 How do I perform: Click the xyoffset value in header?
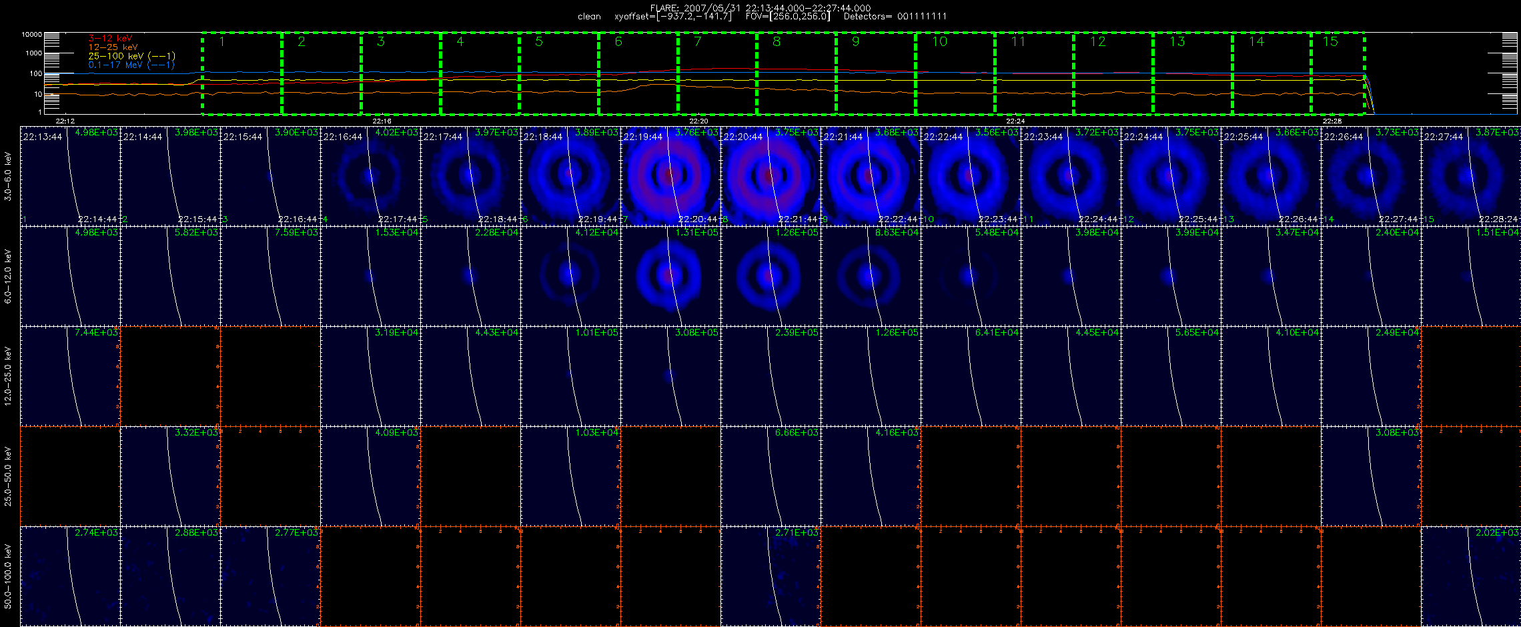pyautogui.click(x=672, y=16)
